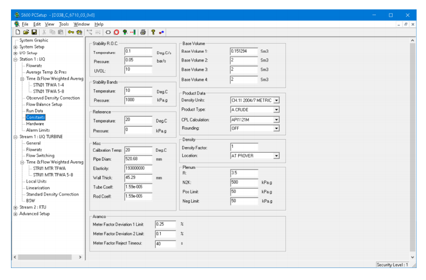
Task: Expand the System Setup tree node
Action: (16, 47)
